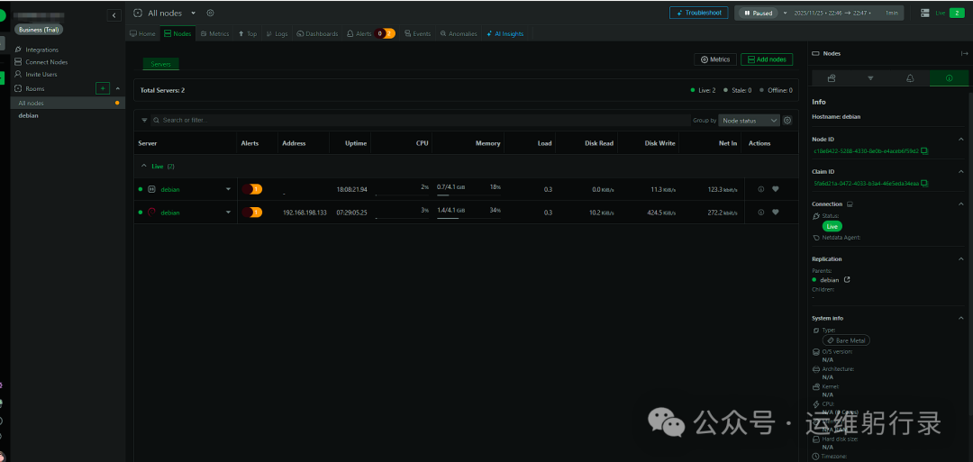
Task: Open table settings gear next to Group by
Action: coord(787,120)
